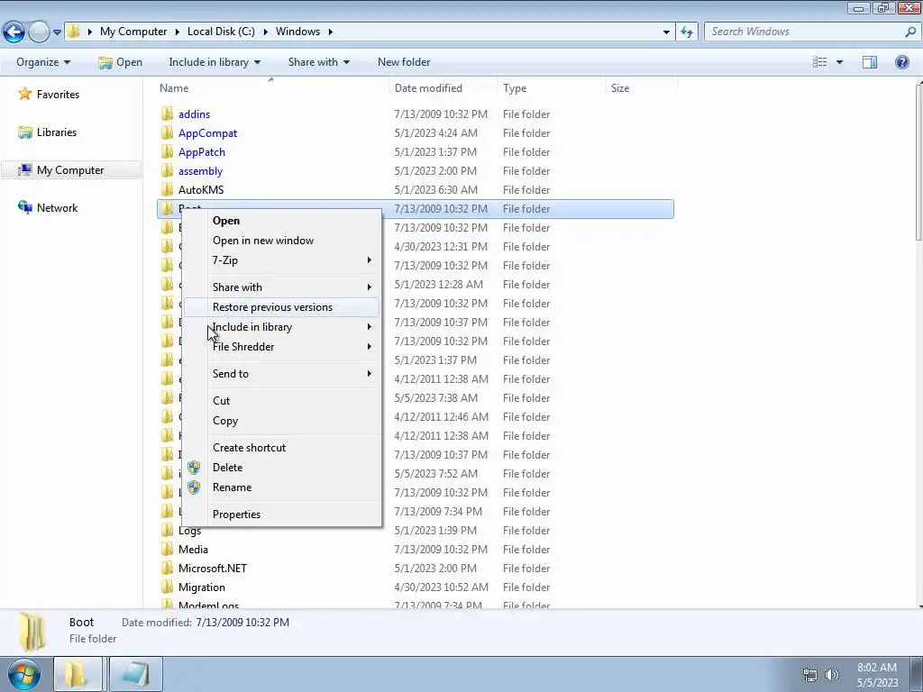Click the addins folder icon

point(167,114)
